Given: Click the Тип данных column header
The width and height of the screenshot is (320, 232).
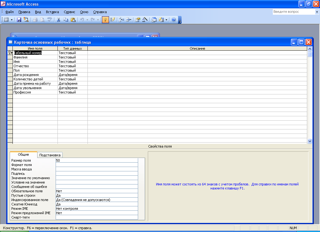Looking at the screenshot, I should [x=72, y=48].
